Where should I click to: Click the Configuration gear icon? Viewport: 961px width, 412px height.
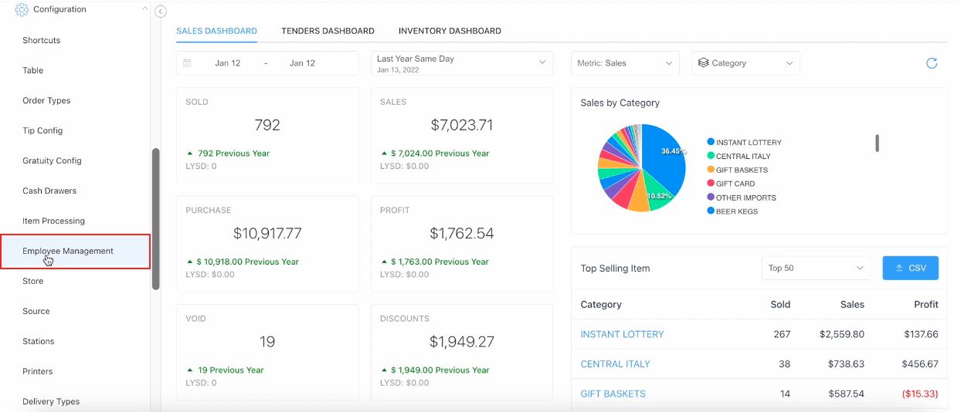(x=22, y=9)
